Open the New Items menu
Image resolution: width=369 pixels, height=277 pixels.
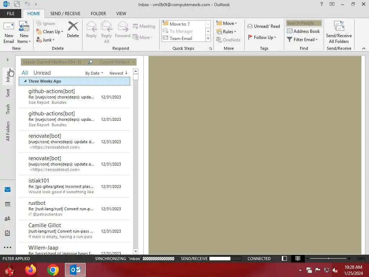[x=24, y=32]
